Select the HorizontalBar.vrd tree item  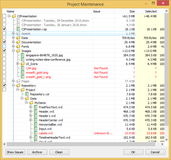coord(50,125)
